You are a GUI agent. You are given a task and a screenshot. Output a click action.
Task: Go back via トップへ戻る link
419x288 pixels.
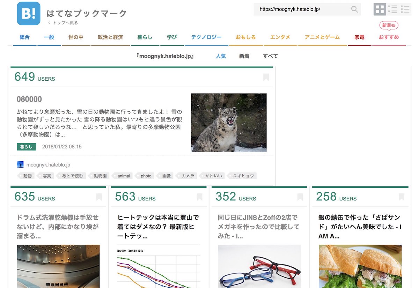point(63,23)
